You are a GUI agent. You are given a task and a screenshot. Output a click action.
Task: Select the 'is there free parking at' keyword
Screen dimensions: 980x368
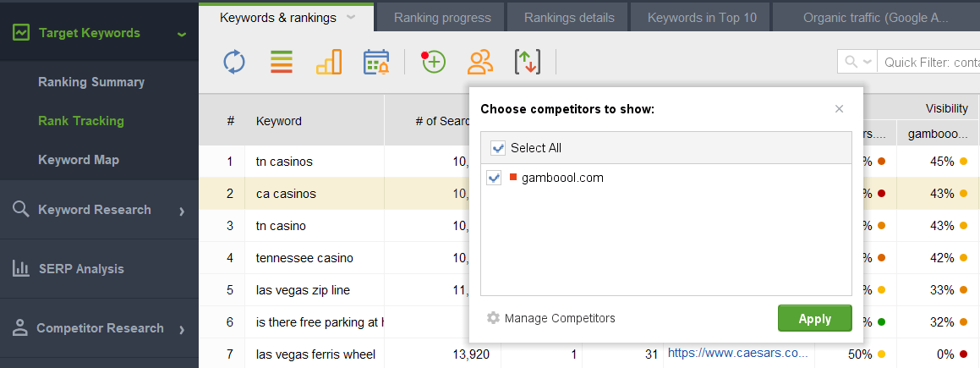320,322
